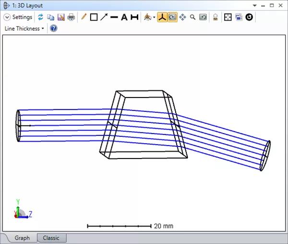
Task: Select the arrow annotation tool
Action: click(x=104, y=17)
